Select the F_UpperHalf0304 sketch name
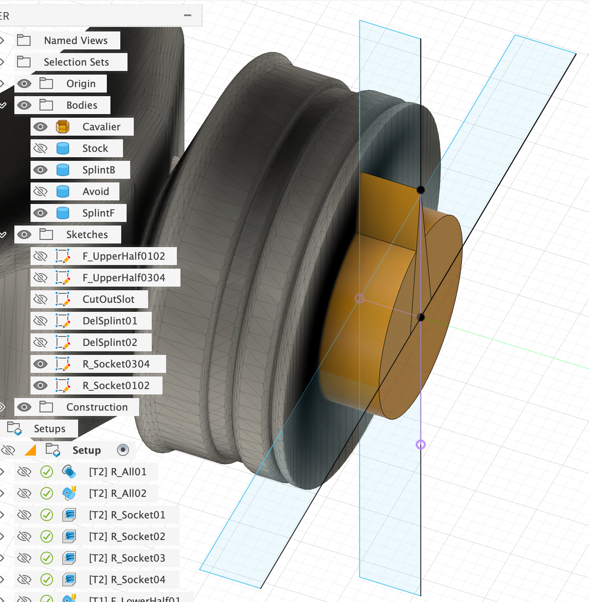This screenshot has height=602, width=589. (124, 278)
